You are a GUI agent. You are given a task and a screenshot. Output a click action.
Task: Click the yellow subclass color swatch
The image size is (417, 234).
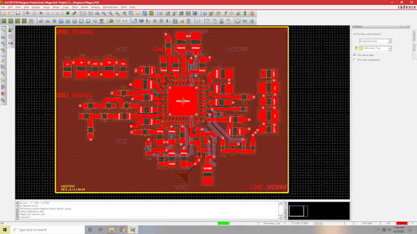pyautogui.click(x=356, y=48)
